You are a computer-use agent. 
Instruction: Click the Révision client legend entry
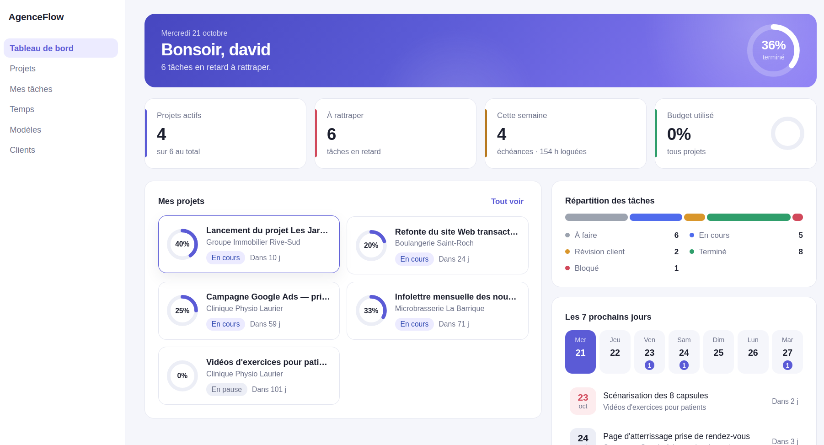[x=622, y=252]
